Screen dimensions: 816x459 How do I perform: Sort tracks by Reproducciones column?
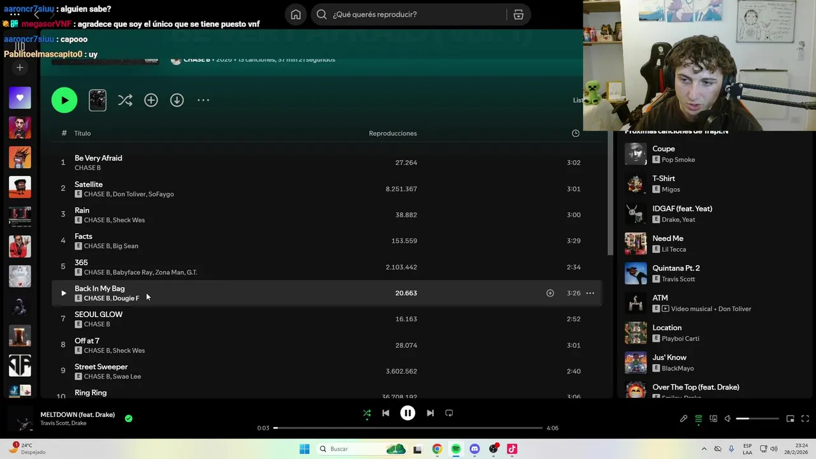[393, 133]
